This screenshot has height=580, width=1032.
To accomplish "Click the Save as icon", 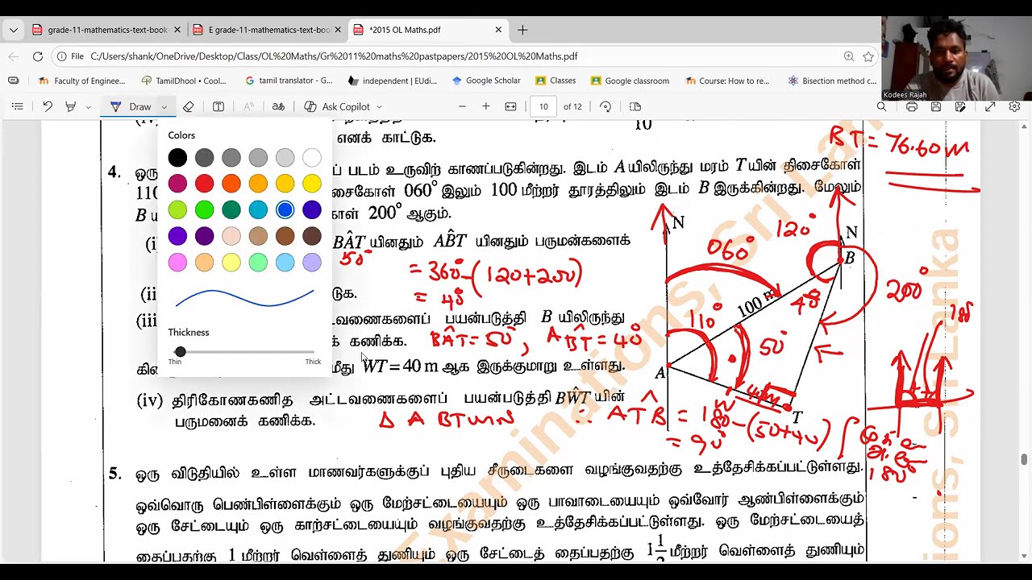I will [x=960, y=106].
